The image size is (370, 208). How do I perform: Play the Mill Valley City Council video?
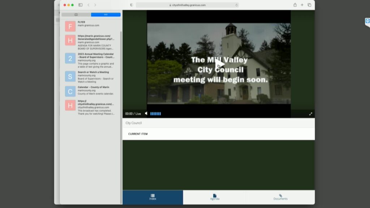pos(219,65)
